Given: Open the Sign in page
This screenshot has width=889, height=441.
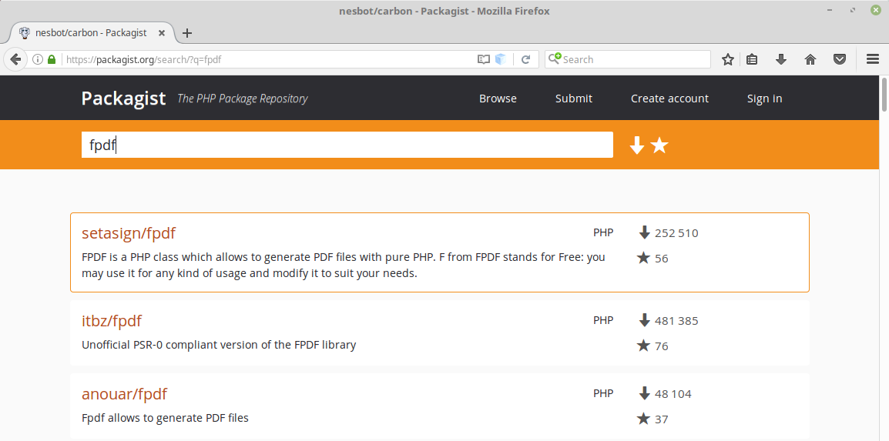Looking at the screenshot, I should pyautogui.click(x=764, y=99).
